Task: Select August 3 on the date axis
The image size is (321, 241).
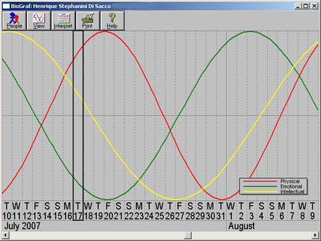Action: click(x=251, y=211)
